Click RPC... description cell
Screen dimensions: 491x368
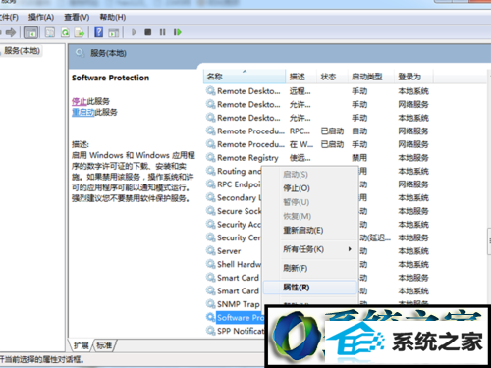click(x=300, y=131)
